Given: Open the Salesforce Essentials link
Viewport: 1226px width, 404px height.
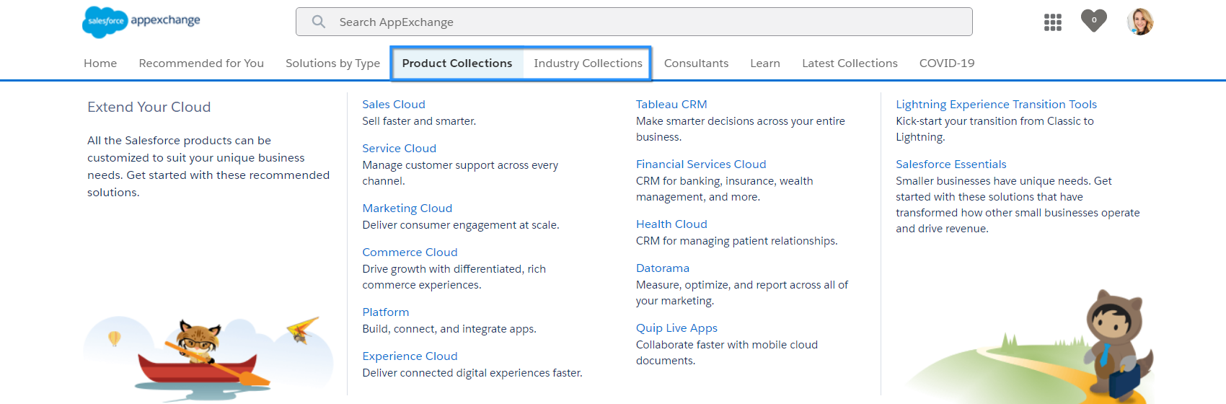Looking at the screenshot, I should pos(951,164).
